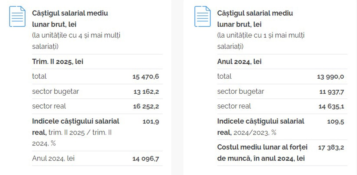Viewport: 357px width, 175px height.
Task: Click the document icon of the 4+ employees card
Action: point(17,16)
